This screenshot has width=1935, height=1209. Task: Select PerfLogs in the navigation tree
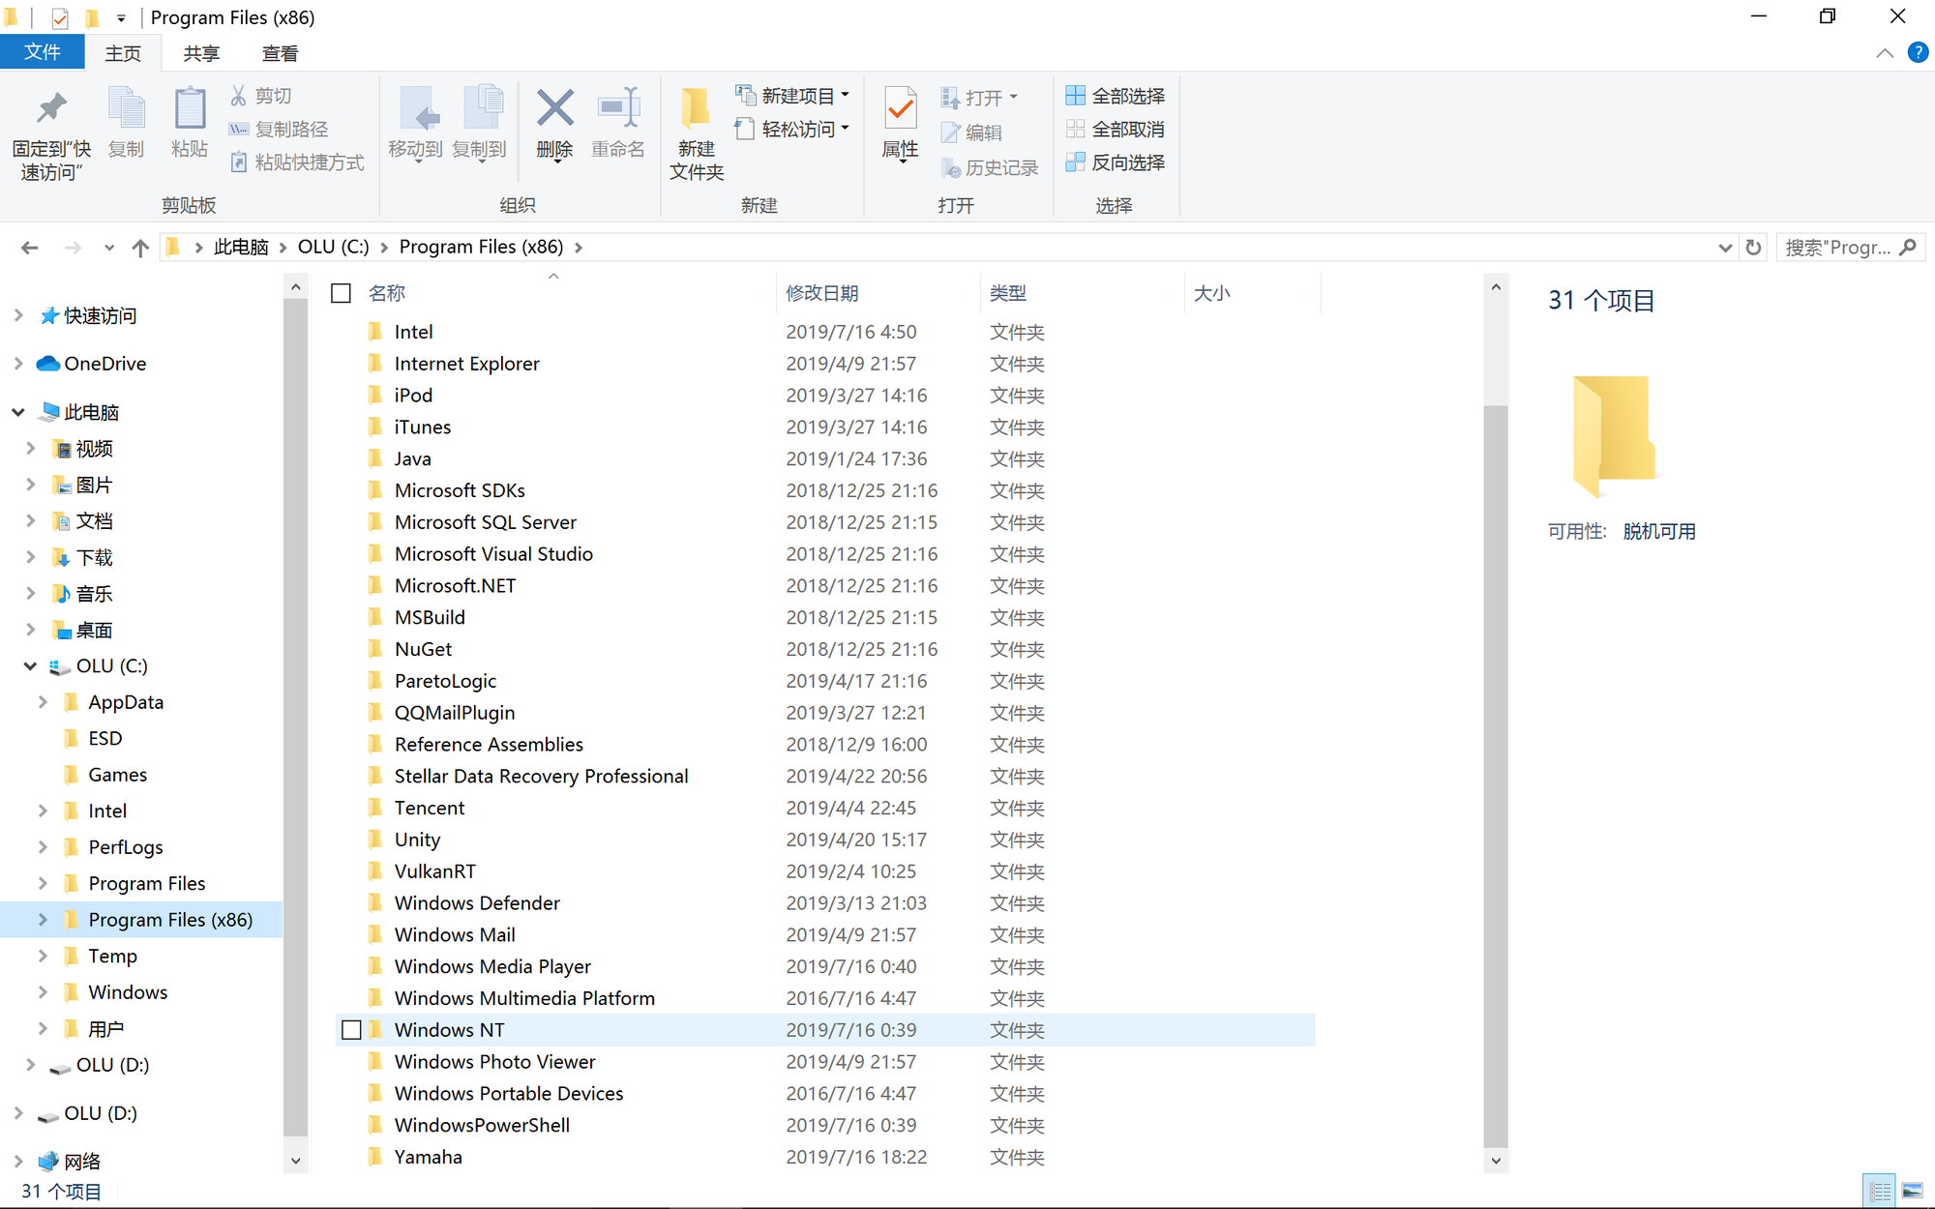(x=126, y=847)
